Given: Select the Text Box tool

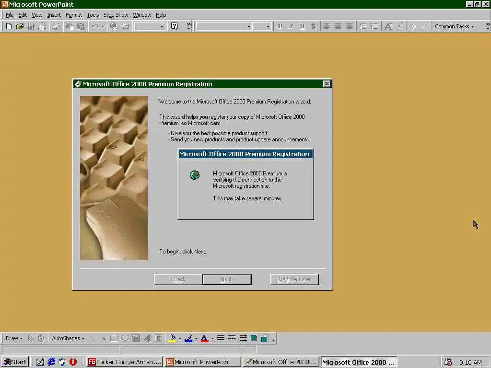Looking at the screenshot, I should (136, 338).
